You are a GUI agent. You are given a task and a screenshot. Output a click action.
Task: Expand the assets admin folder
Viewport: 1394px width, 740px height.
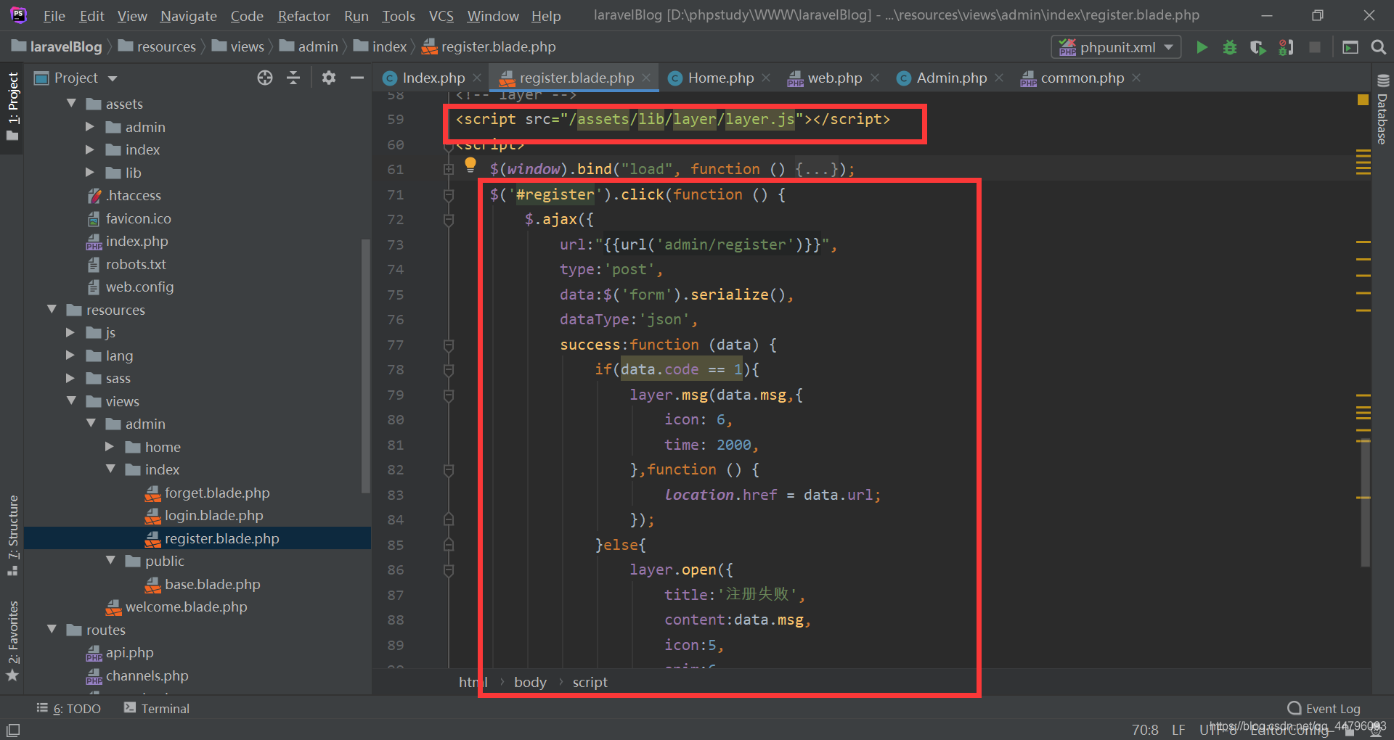tap(90, 127)
